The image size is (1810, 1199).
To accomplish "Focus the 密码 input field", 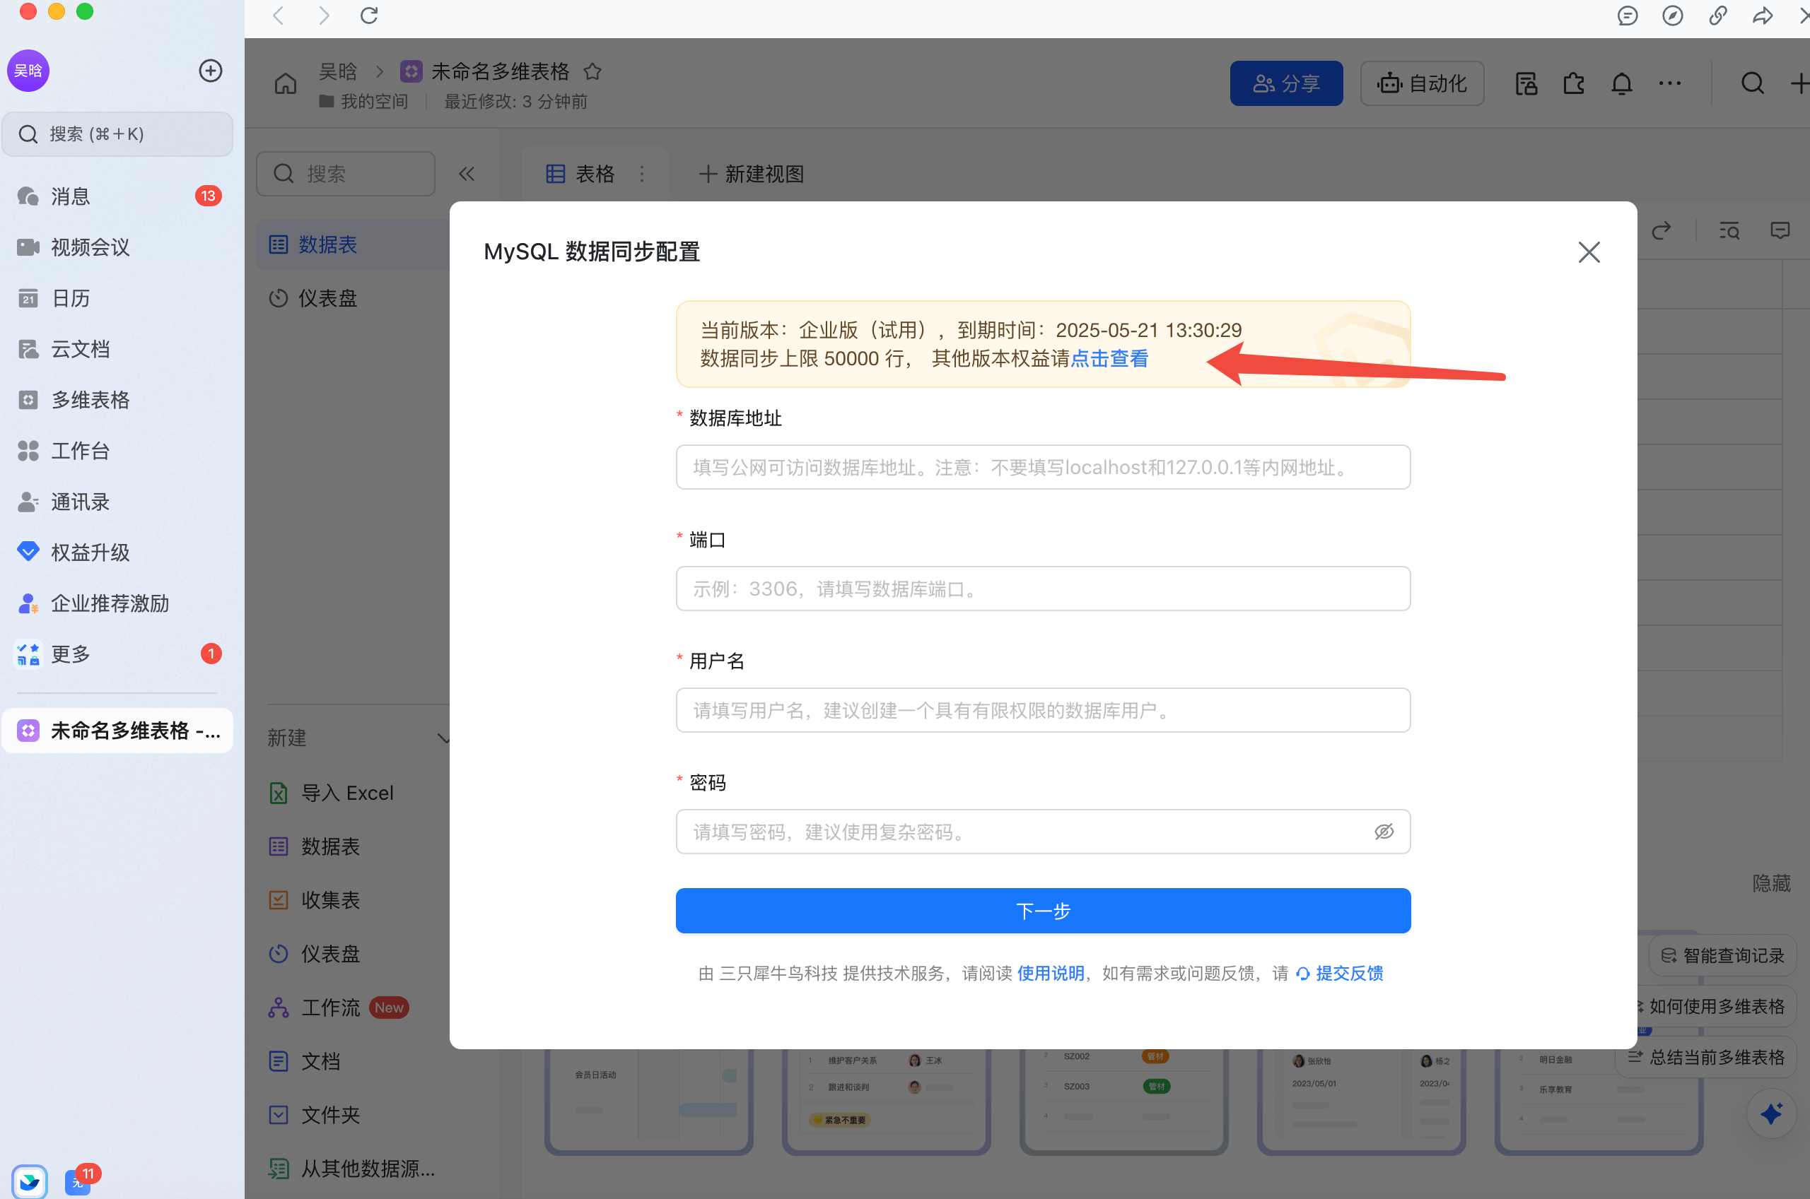I will click(x=1043, y=832).
